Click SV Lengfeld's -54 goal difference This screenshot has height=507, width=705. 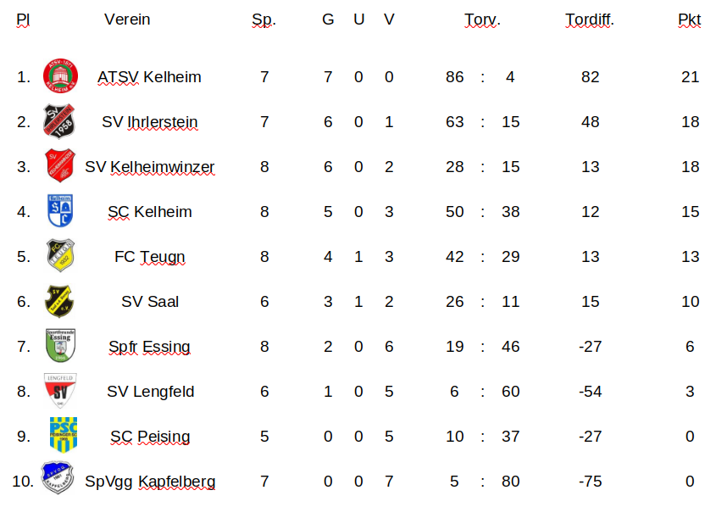590,392
